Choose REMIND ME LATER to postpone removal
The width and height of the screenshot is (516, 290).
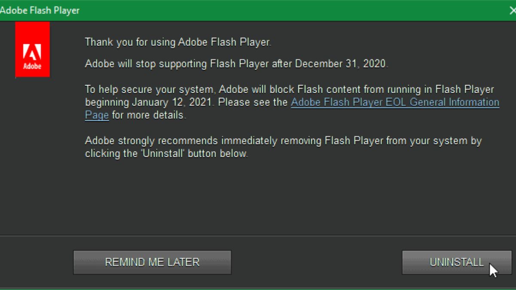point(152,262)
